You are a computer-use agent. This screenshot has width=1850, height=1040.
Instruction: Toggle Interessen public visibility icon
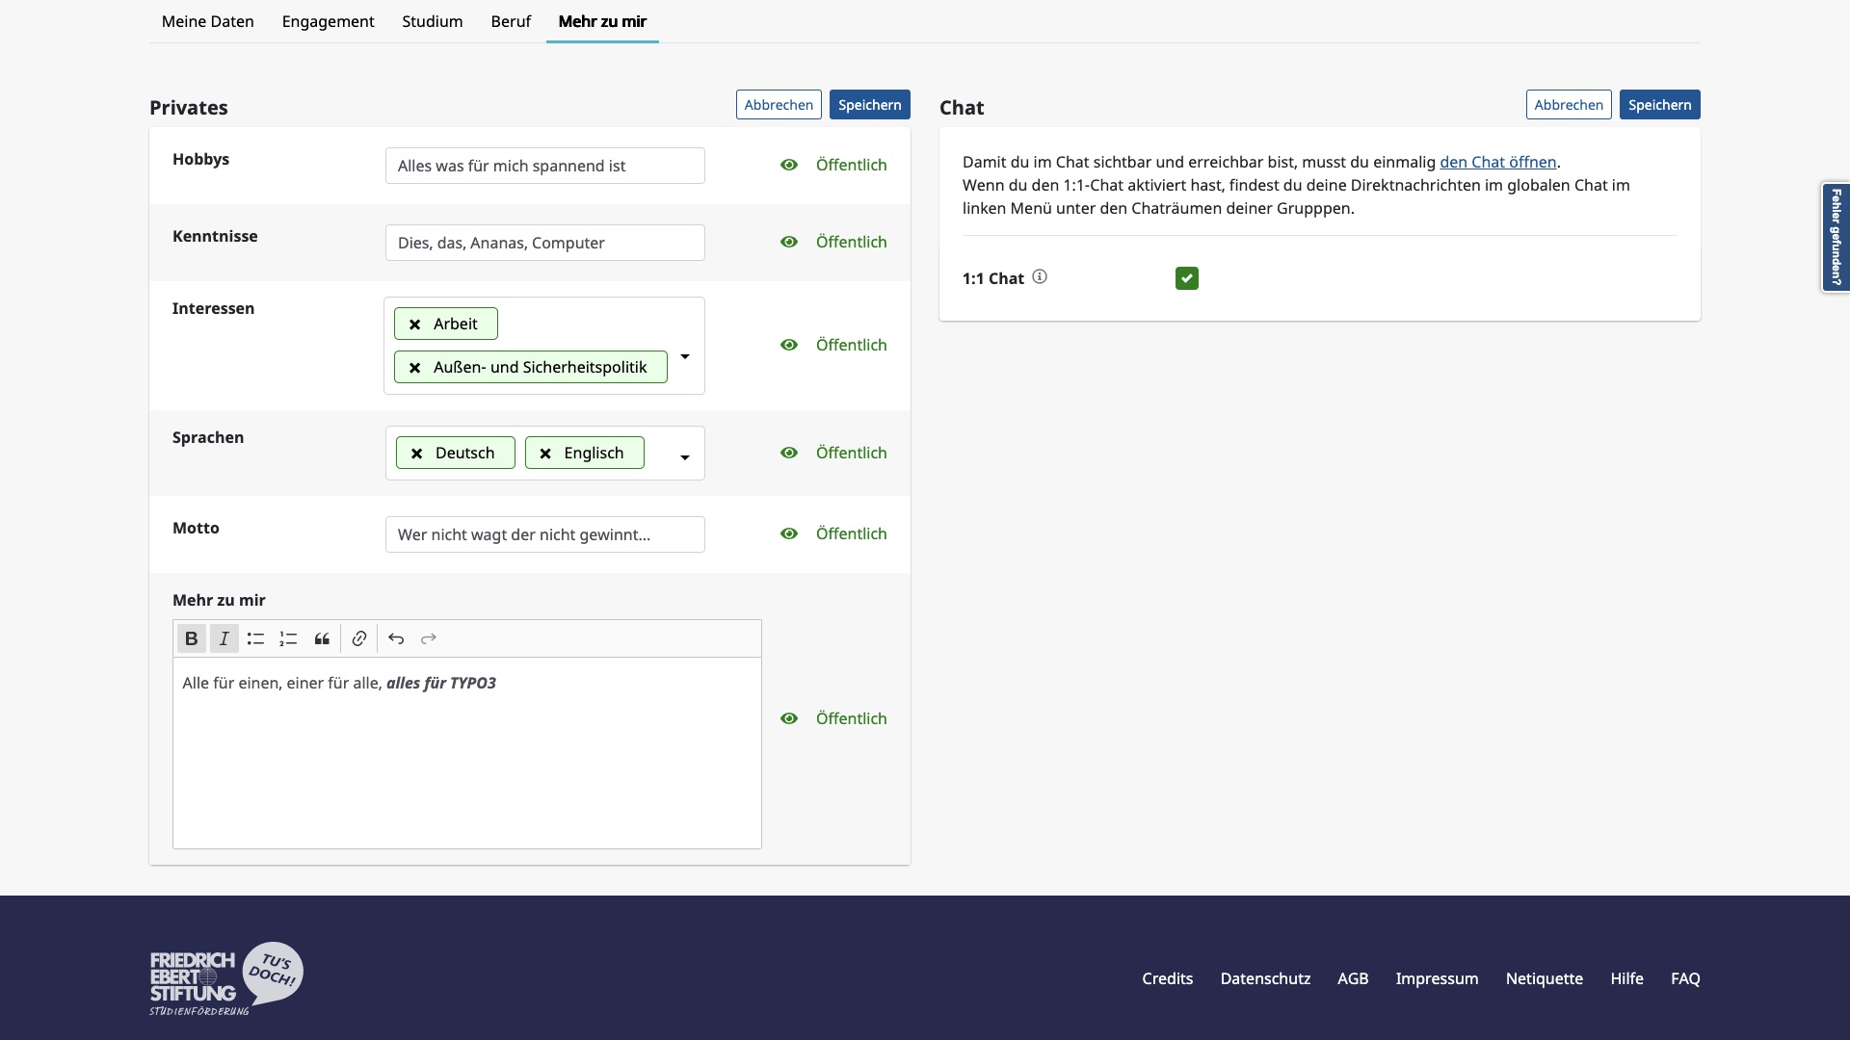[x=789, y=344]
